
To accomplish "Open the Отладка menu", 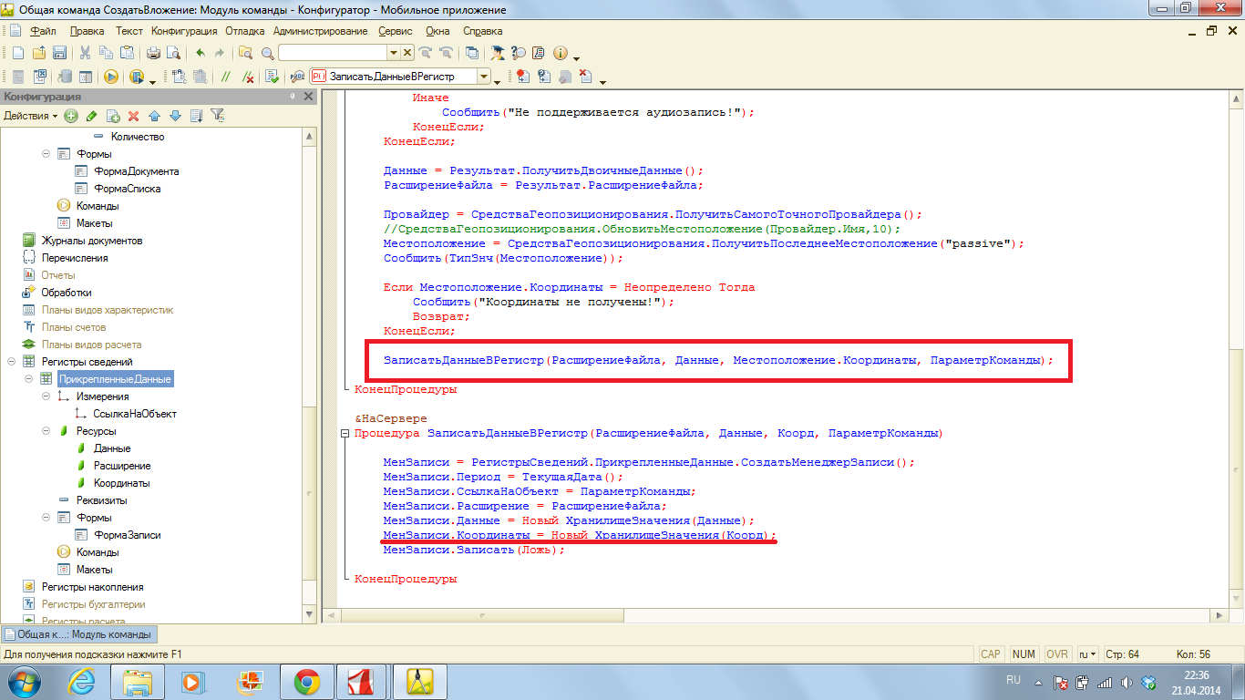I will click(x=244, y=31).
